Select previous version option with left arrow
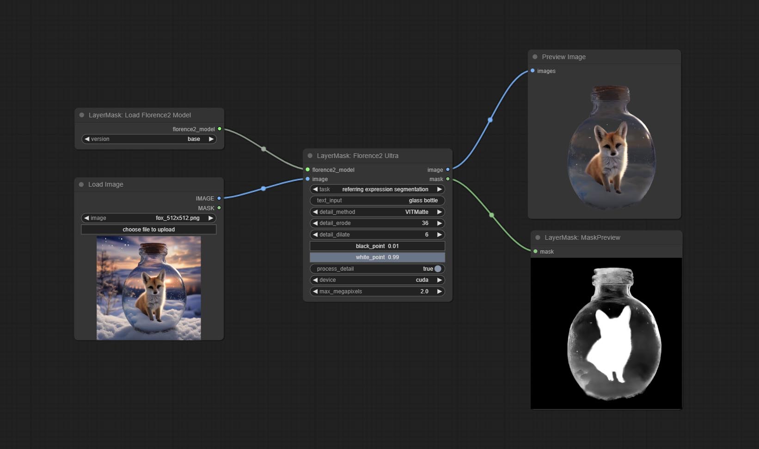 click(x=87, y=139)
